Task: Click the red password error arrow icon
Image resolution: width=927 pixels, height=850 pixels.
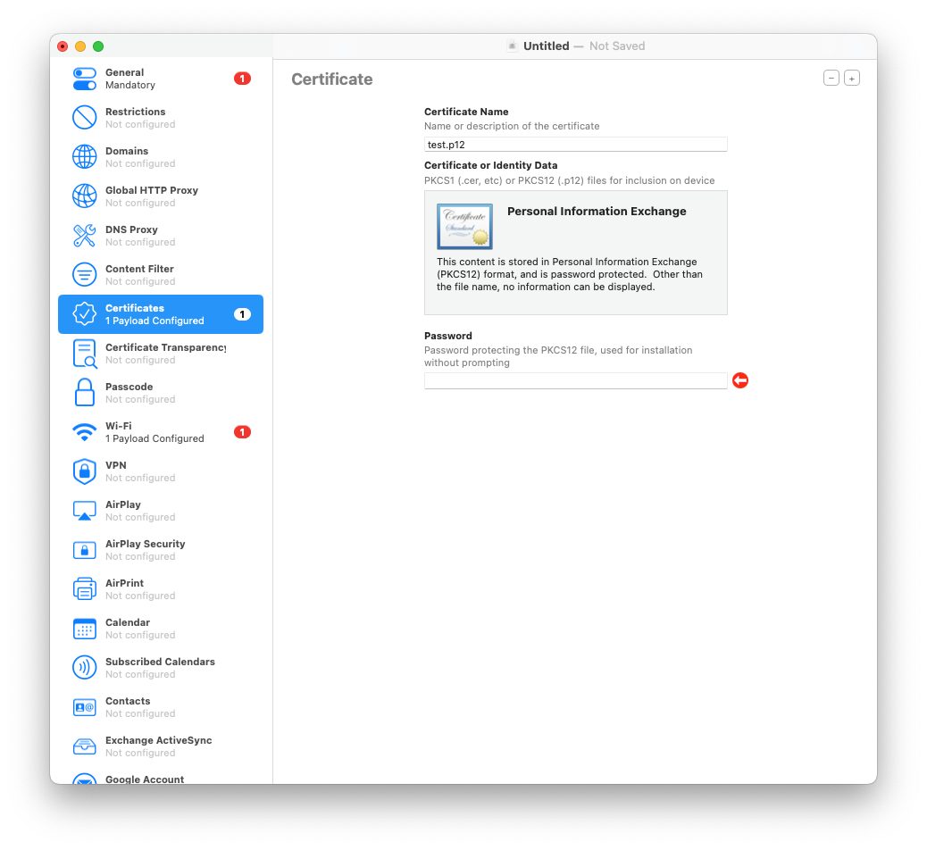Action: coord(740,380)
